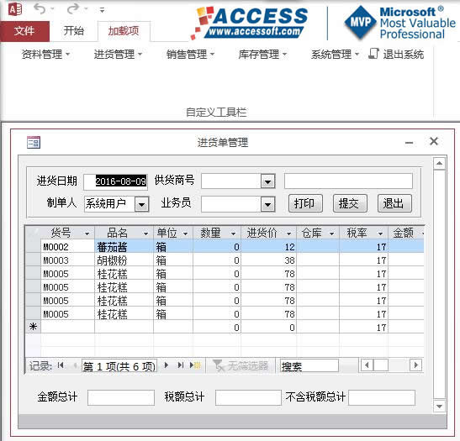
Task: Click the 进货单管理 form icon
Action: [x=34, y=143]
